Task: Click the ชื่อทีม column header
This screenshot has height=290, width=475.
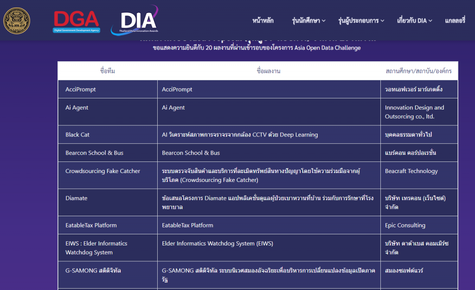Action: [x=108, y=71]
